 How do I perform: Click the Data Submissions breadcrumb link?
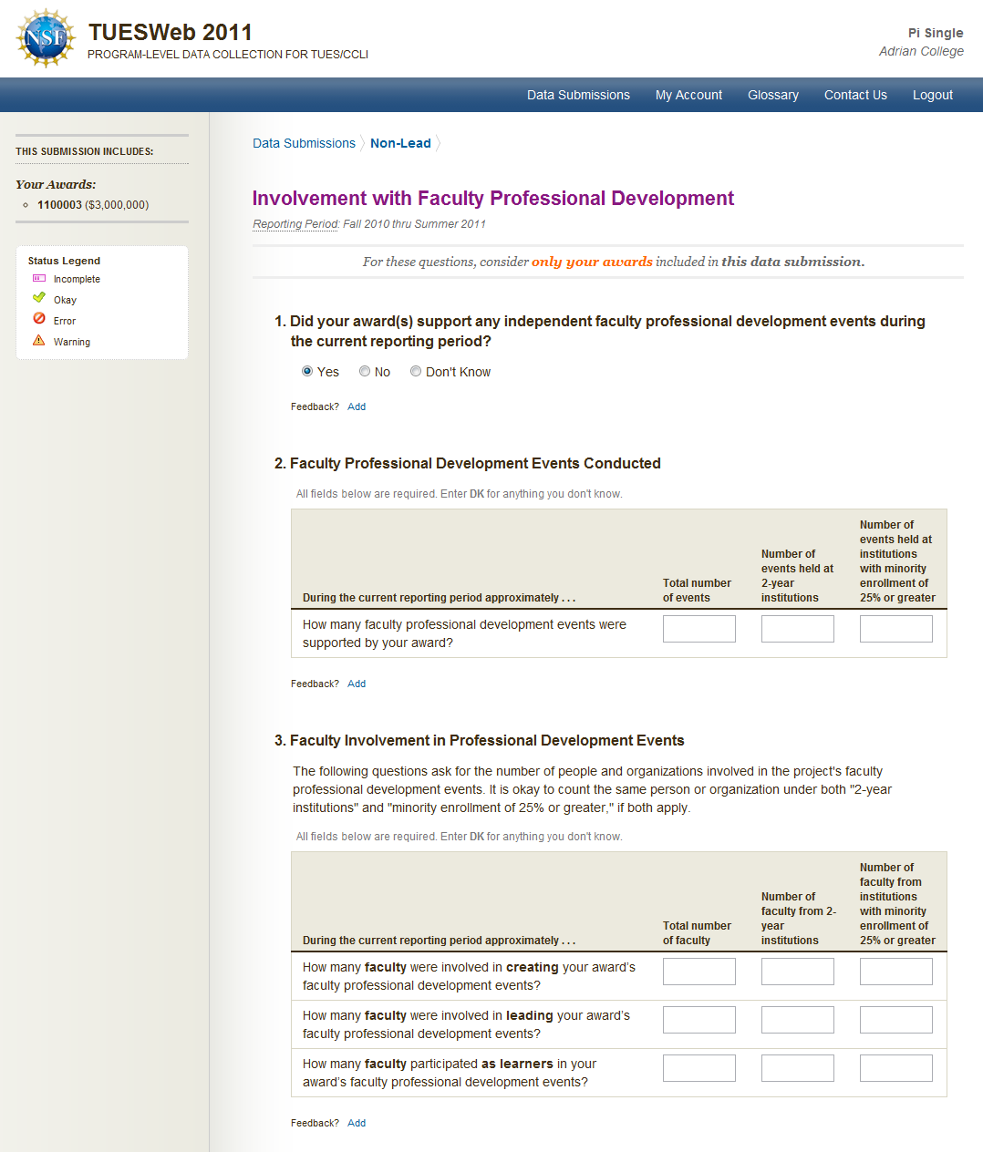click(x=304, y=143)
